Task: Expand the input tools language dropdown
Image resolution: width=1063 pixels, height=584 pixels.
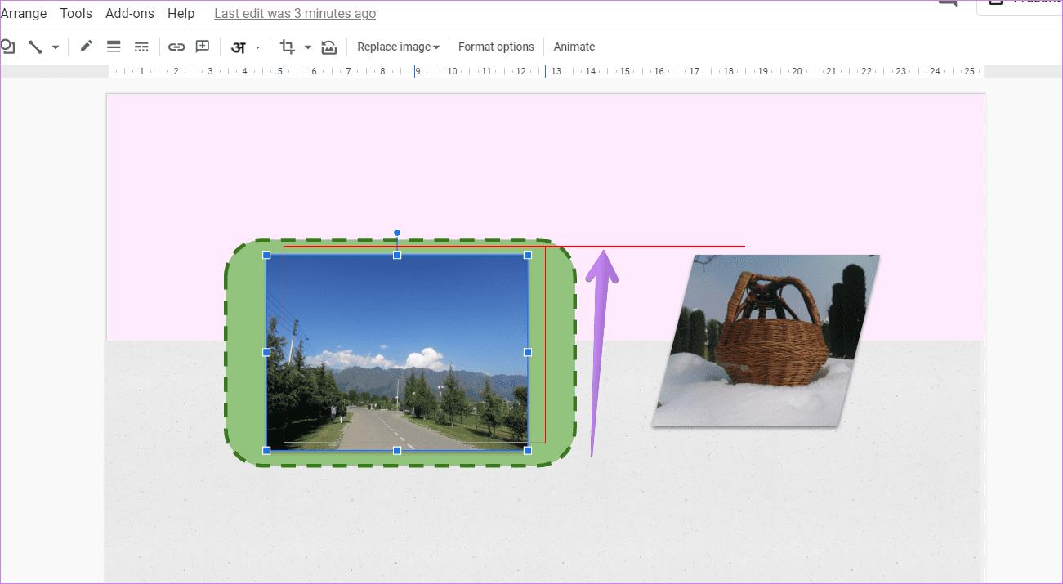Action: click(257, 47)
